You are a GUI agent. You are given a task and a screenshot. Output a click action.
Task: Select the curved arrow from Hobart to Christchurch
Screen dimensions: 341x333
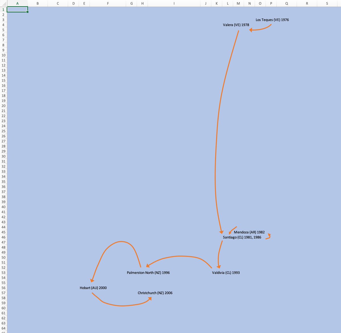pos(122,305)
